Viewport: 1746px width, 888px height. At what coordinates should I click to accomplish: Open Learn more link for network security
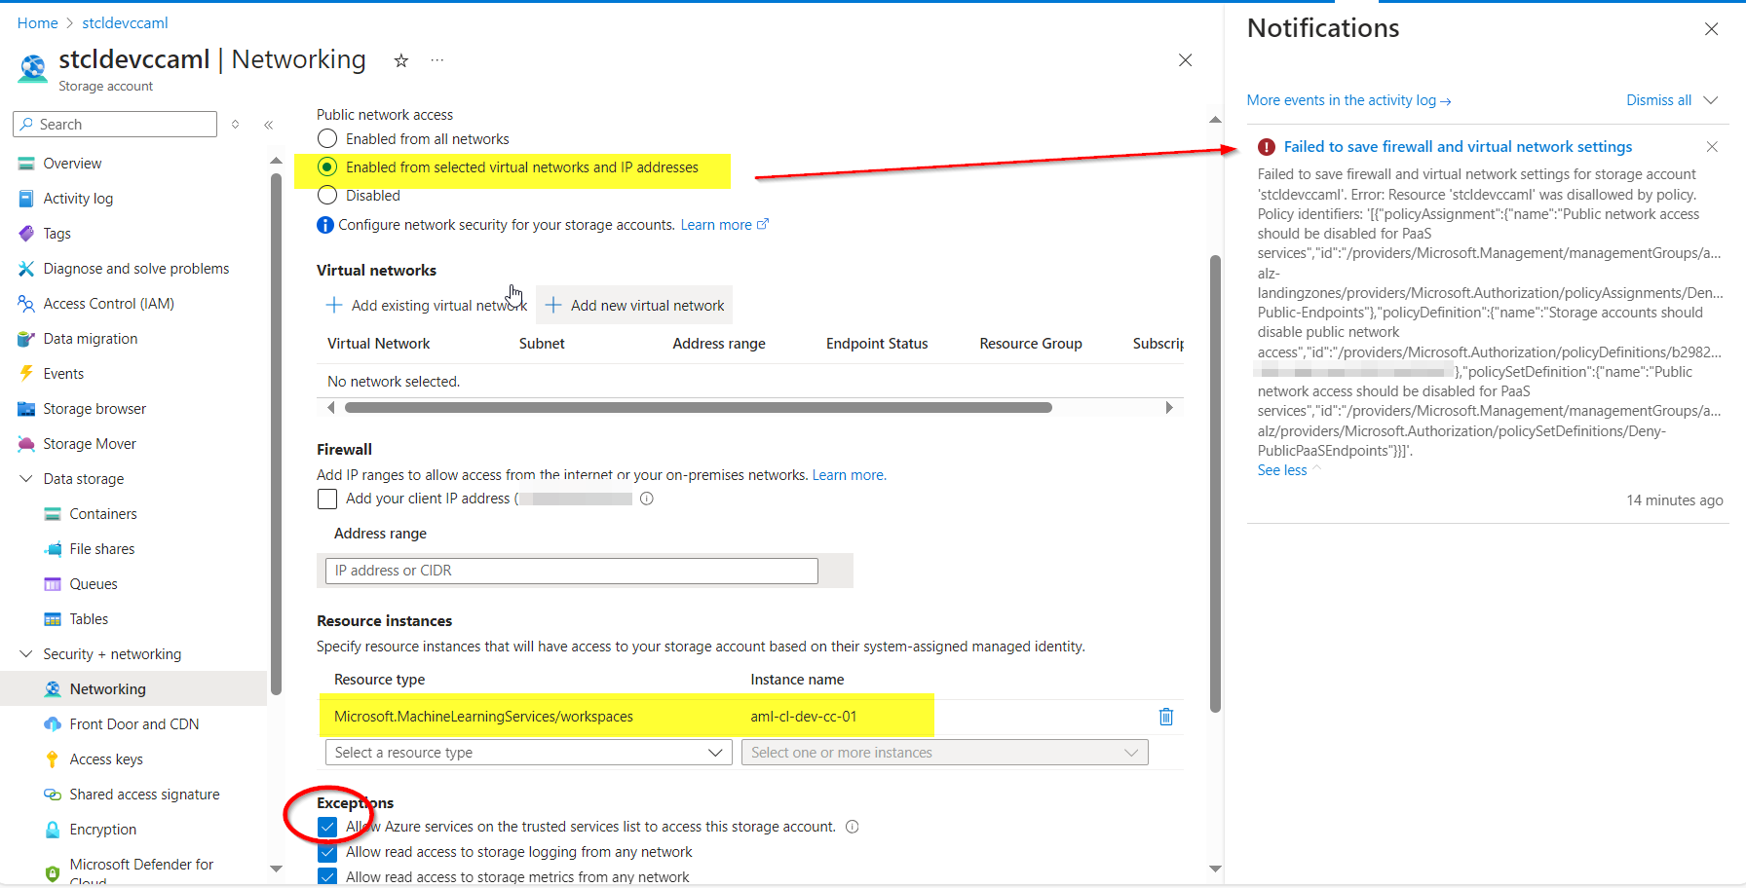point(724,225)
